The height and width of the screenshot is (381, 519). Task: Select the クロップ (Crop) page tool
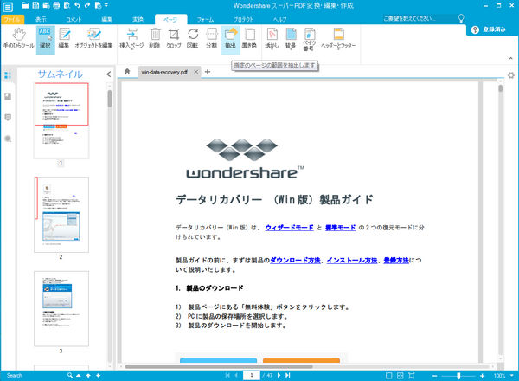coord(174,39)
